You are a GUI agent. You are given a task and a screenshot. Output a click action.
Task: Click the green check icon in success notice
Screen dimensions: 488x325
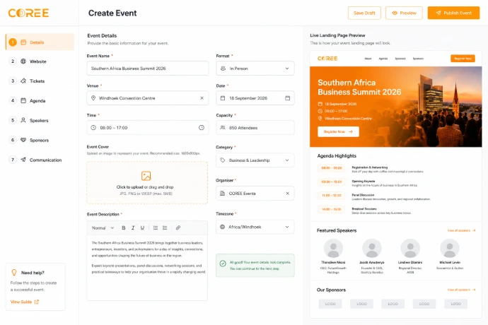click(223, 264)
